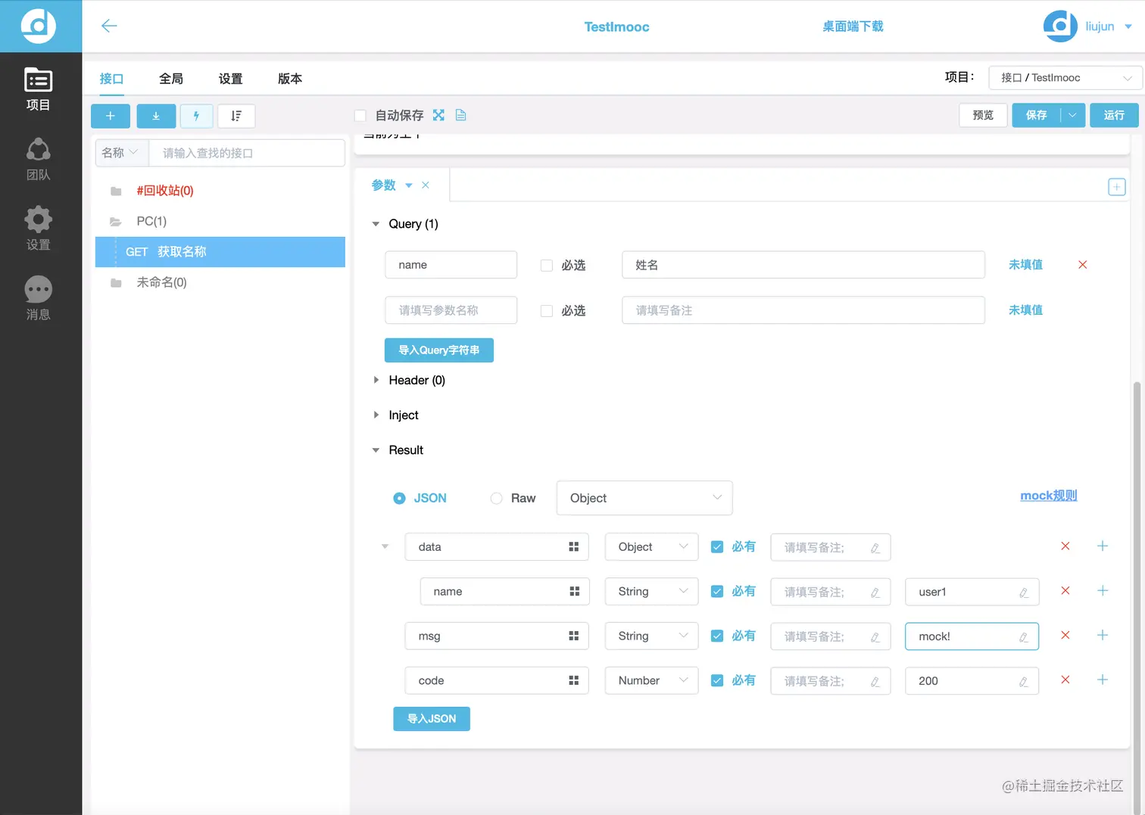Select the JSON result format radio
This screenshot has height=815, width=1145.
pos(399,499)
